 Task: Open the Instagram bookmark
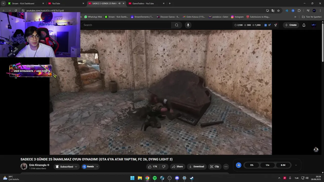pos(237,17)
